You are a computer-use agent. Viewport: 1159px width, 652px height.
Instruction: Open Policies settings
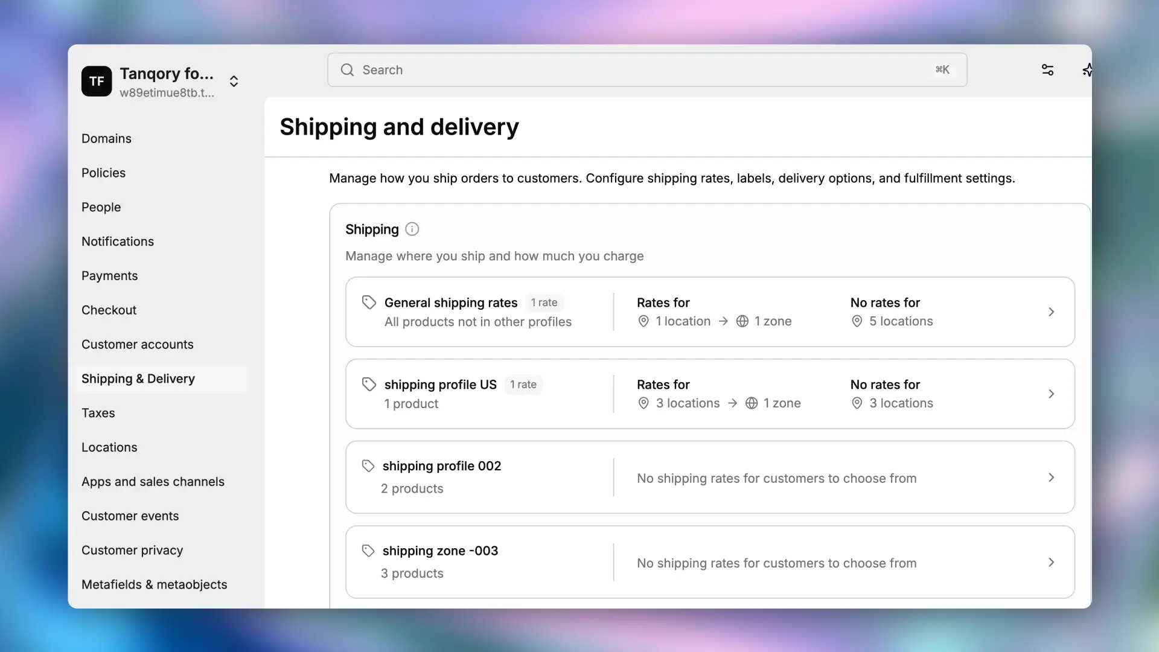(103, 173)
